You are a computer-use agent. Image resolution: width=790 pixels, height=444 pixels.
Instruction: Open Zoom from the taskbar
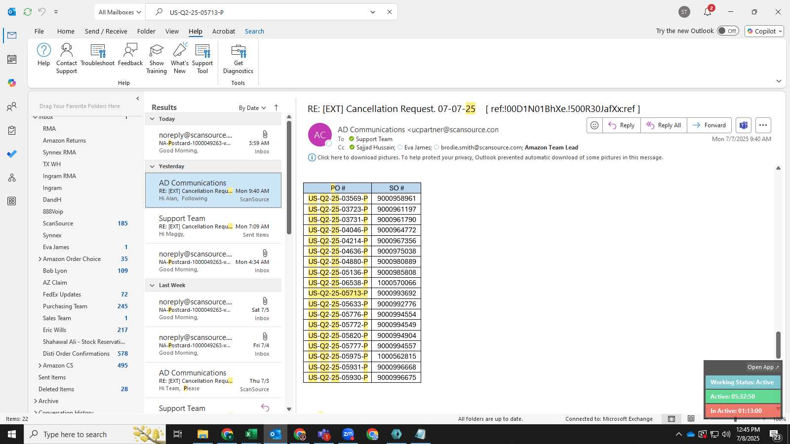click(x=348, y=434)
